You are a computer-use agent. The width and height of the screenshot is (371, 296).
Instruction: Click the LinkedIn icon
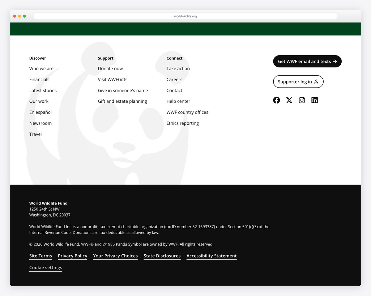(x=314, y=100)
